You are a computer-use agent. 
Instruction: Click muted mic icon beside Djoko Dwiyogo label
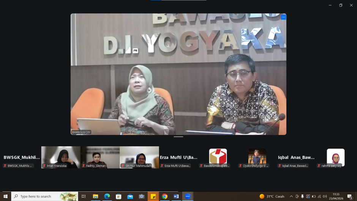pyautogui.click(x=241, y=166)
